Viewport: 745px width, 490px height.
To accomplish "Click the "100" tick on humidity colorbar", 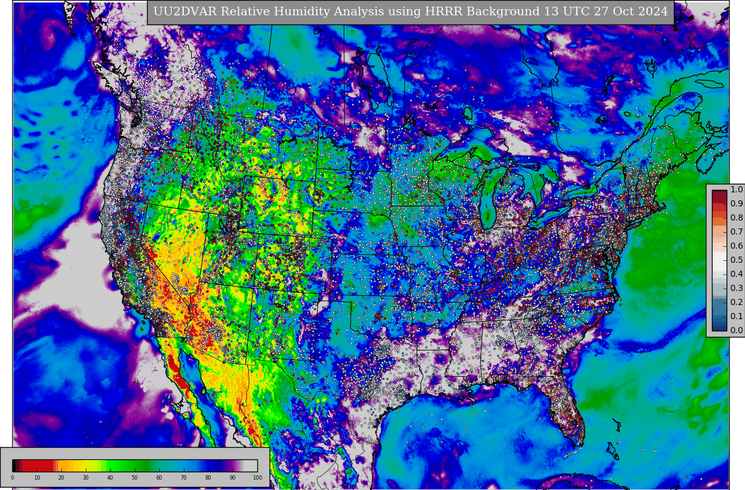I will point(257,478).
